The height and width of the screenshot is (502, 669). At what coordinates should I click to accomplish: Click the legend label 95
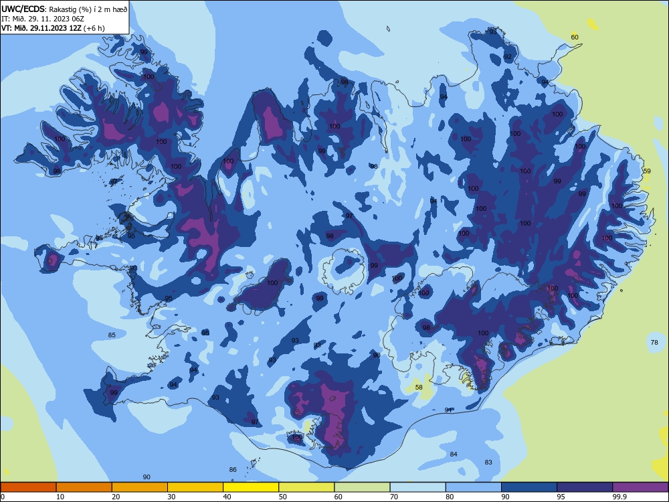[561, 497]
